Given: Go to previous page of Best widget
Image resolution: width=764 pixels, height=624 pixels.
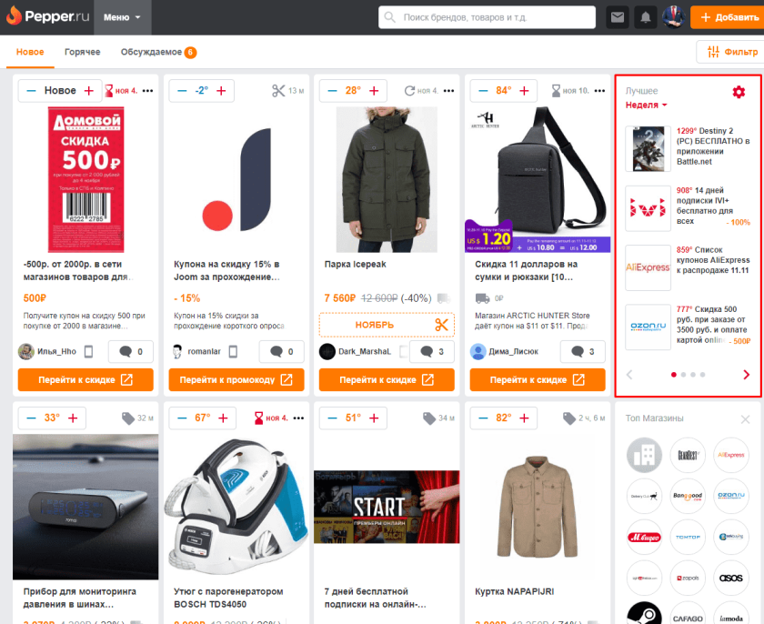Looking at the screenshot, I should (x=629, y=375).
